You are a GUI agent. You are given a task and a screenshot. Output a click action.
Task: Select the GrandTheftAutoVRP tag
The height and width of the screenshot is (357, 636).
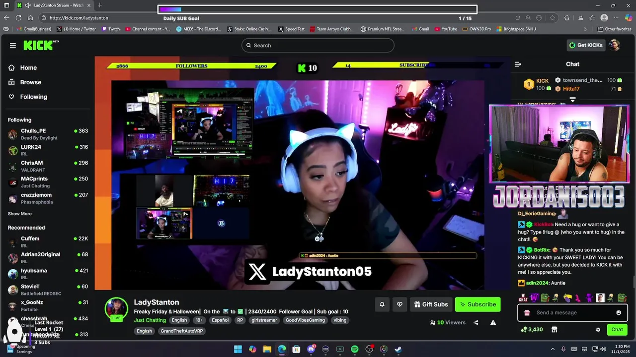point(181,331)
